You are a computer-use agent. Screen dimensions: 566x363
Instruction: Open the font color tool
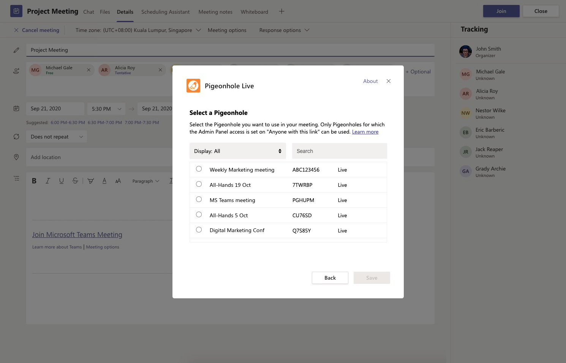(104, 181)
